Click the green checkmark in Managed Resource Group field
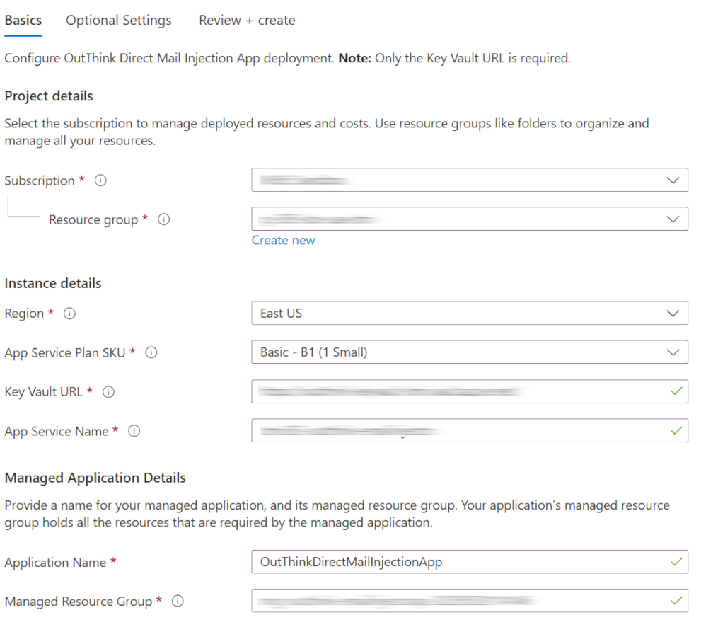 (x=676, y=600)
